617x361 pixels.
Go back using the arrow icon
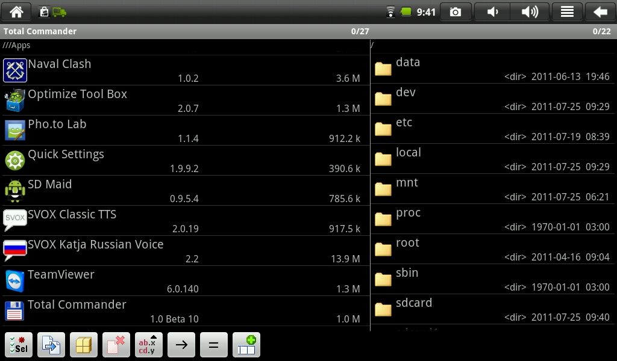point(600,12)
